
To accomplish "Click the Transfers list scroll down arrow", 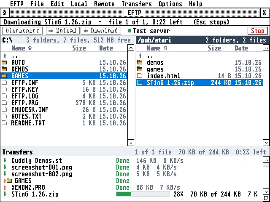I will click(x=266, y=191).
